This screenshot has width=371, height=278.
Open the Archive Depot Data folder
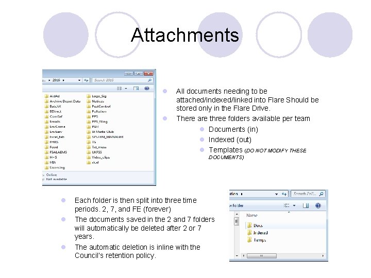pyautogui.click(x=63, y=101)
